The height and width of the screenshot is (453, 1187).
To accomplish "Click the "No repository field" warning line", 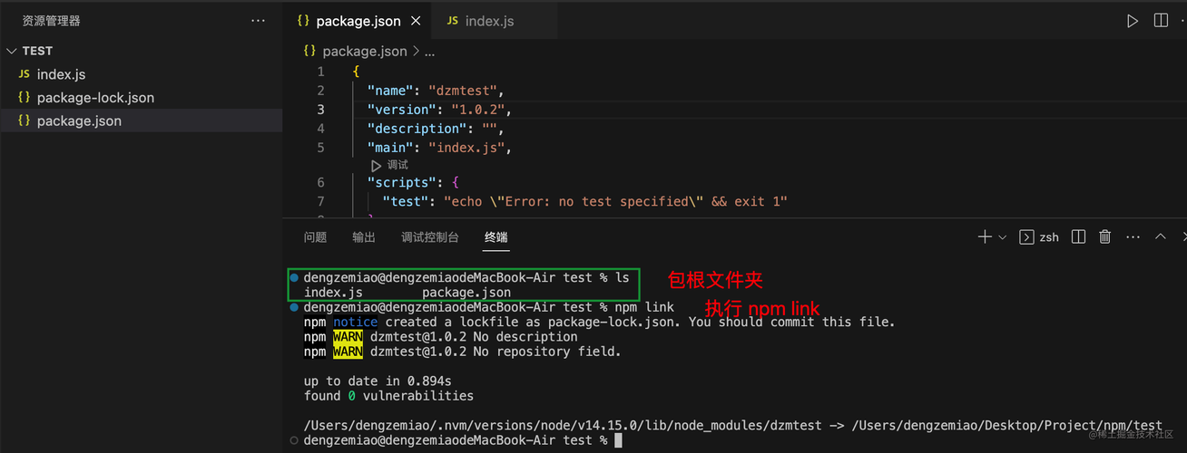I will (x=463, y=352).
